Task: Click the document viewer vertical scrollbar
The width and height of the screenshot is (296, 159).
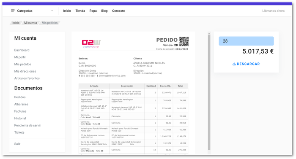Action: point(209,92)
